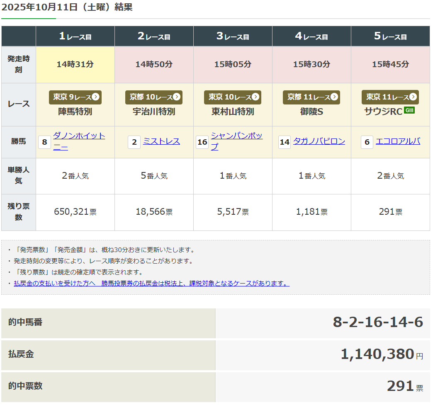Click the 御陵S race name
The height and width of the screenshot is (405, 433).
(311, 112)
